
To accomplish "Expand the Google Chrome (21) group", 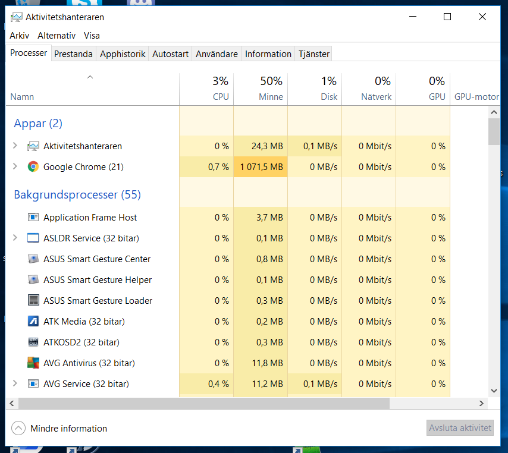I will coord(15,166).
